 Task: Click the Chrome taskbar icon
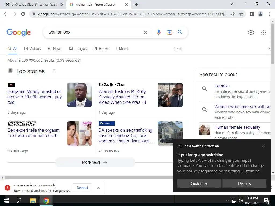coord(46,201)
